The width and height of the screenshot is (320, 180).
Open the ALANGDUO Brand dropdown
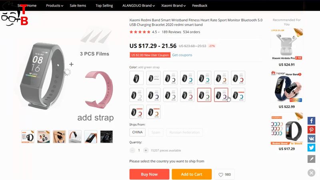(138, 6)
